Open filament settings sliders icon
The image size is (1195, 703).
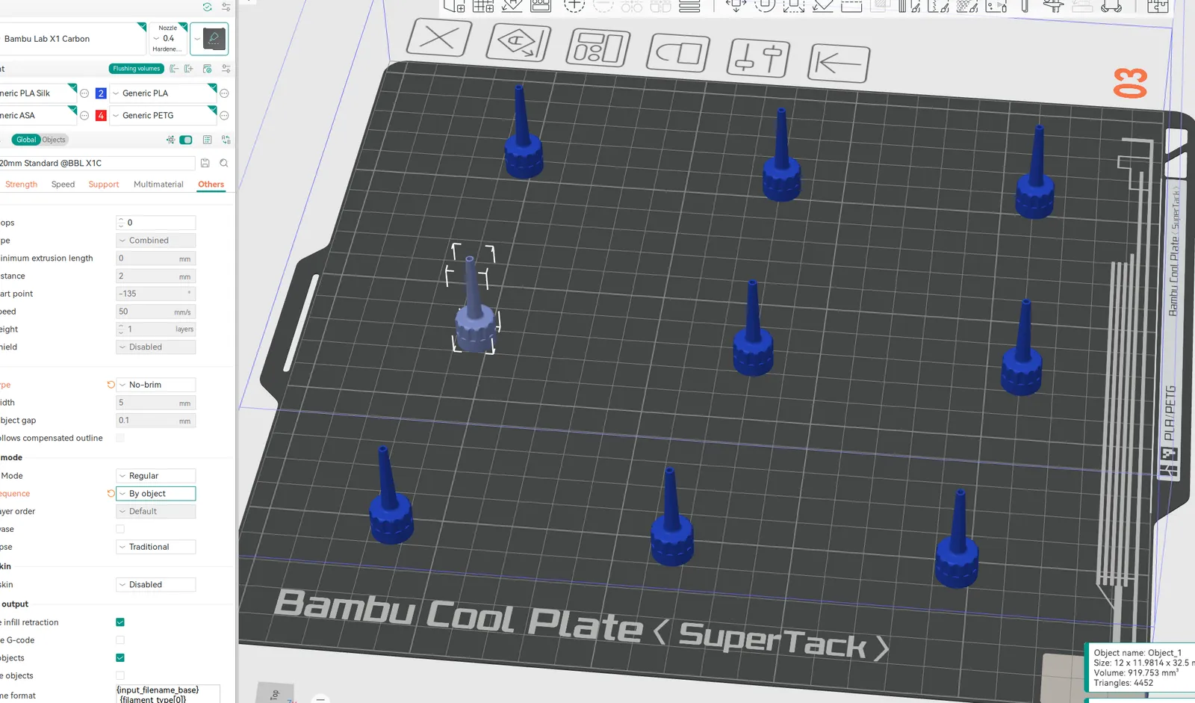226,69
